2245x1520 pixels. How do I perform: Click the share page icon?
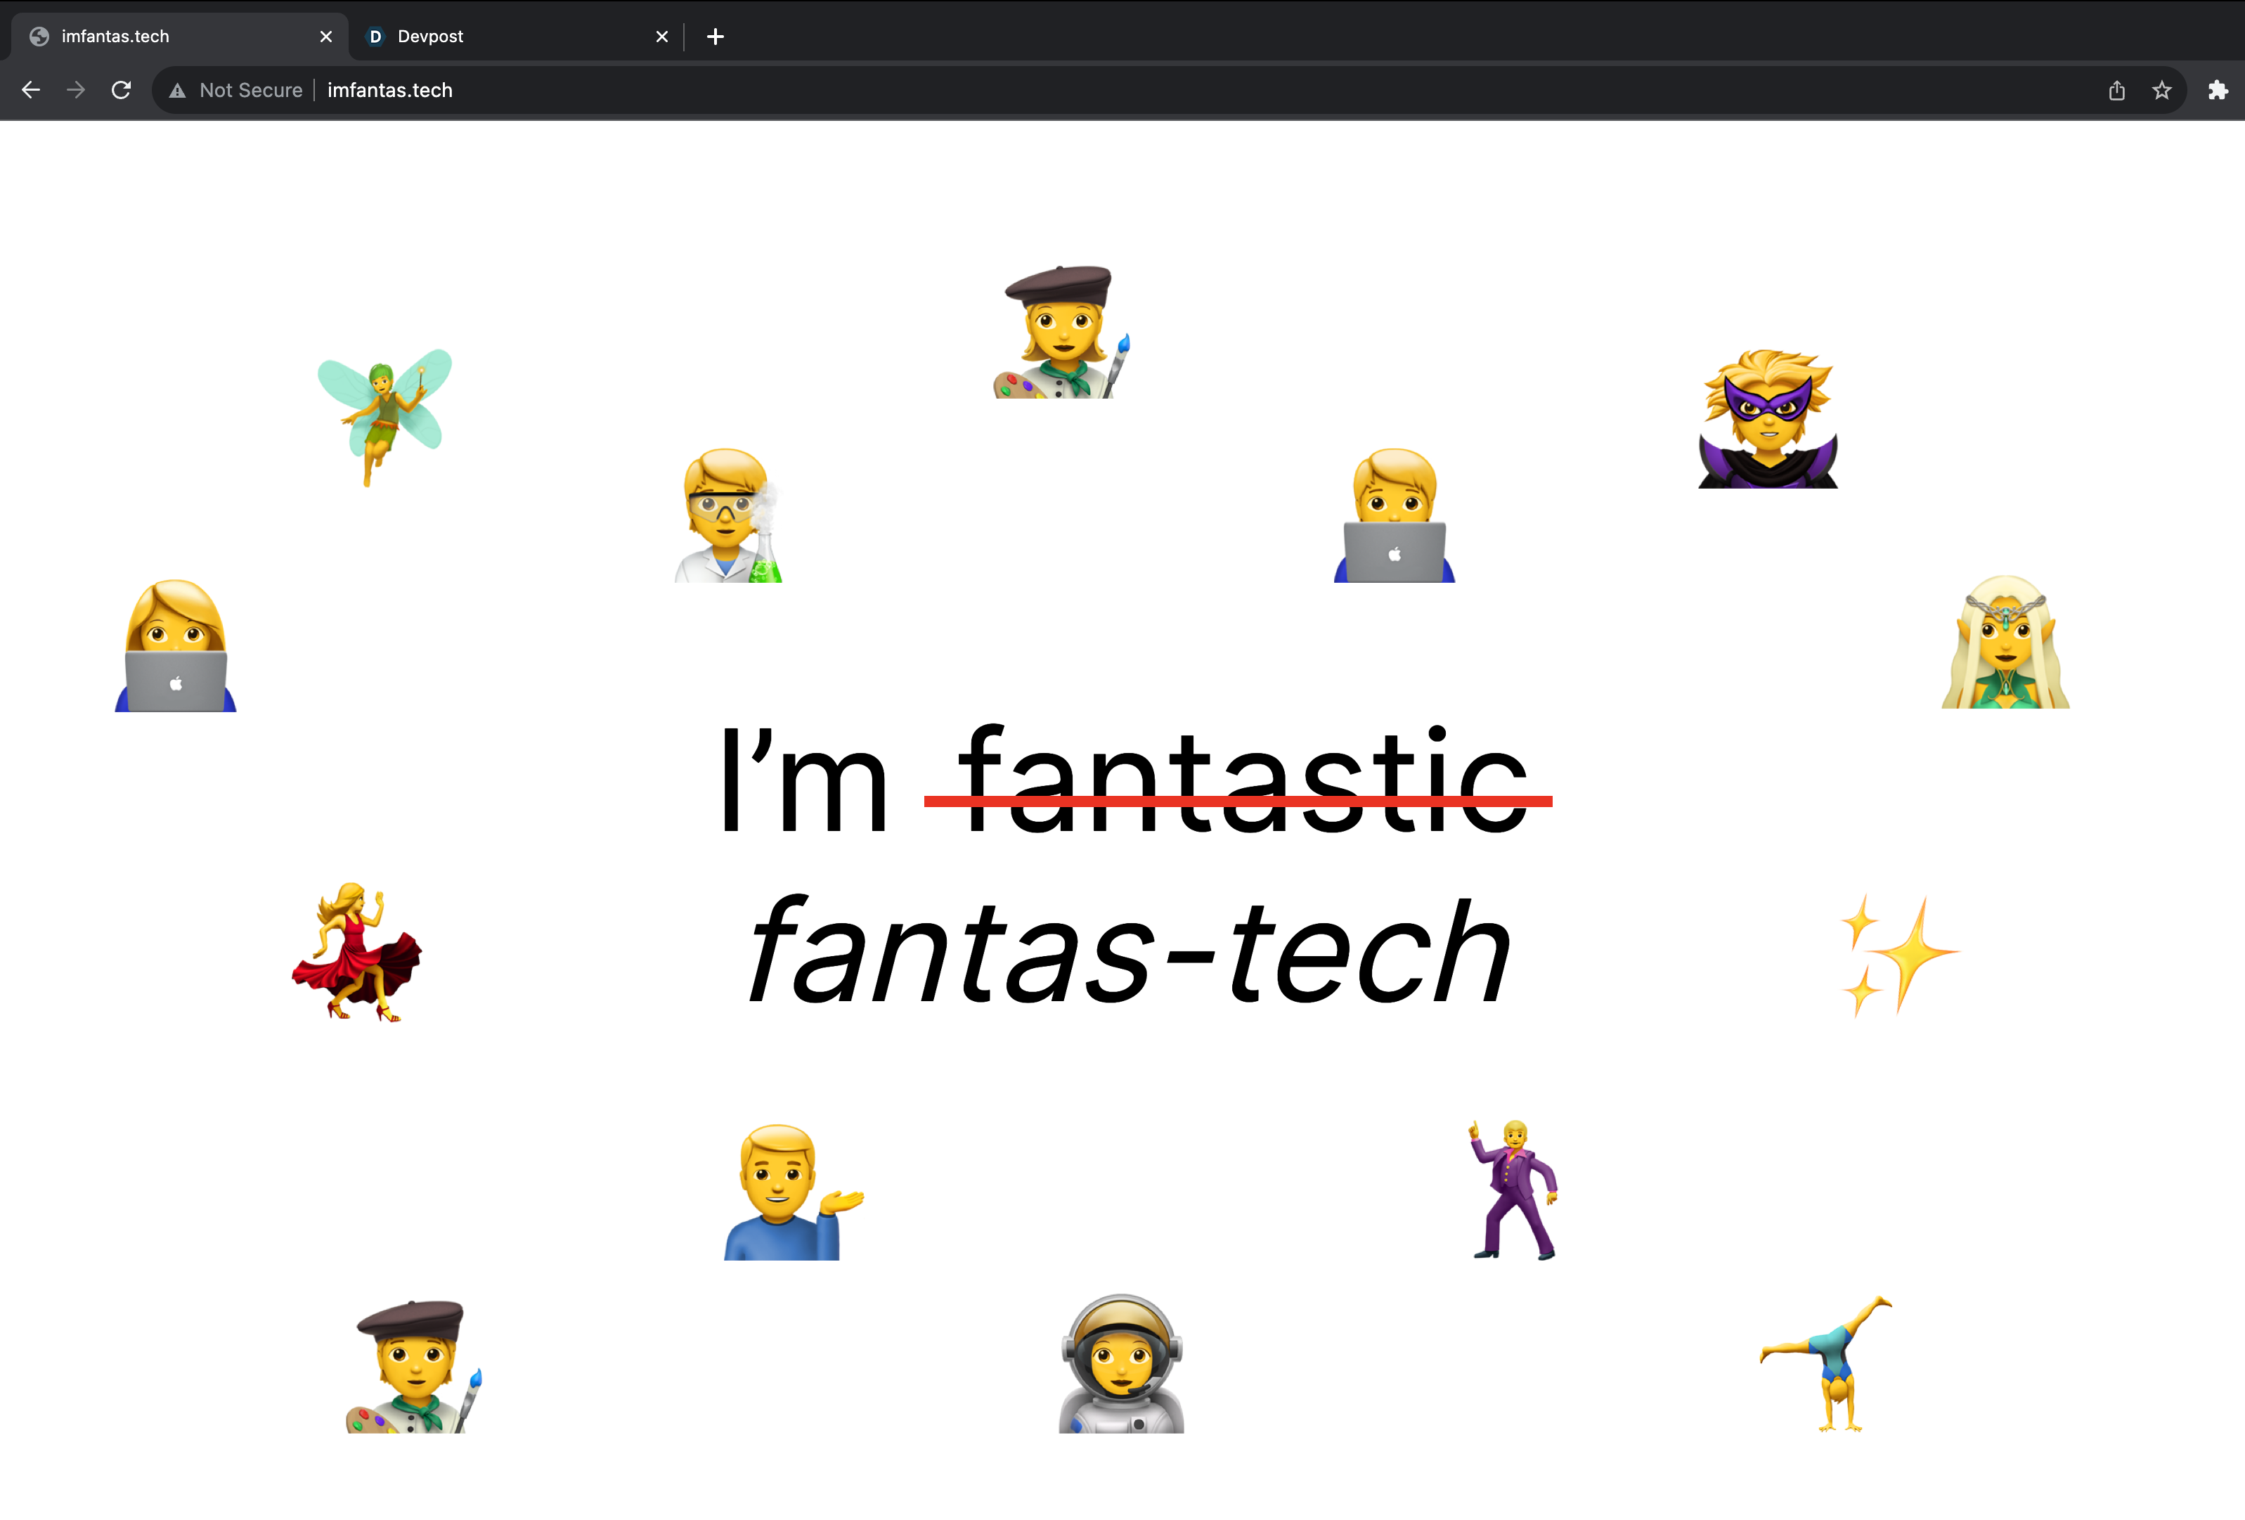[x=2116, y=90]
